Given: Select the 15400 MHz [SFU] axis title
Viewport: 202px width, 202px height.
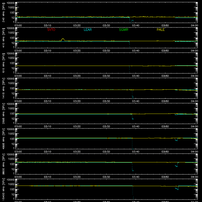Looking at the screenshot, I should point(3,189).
